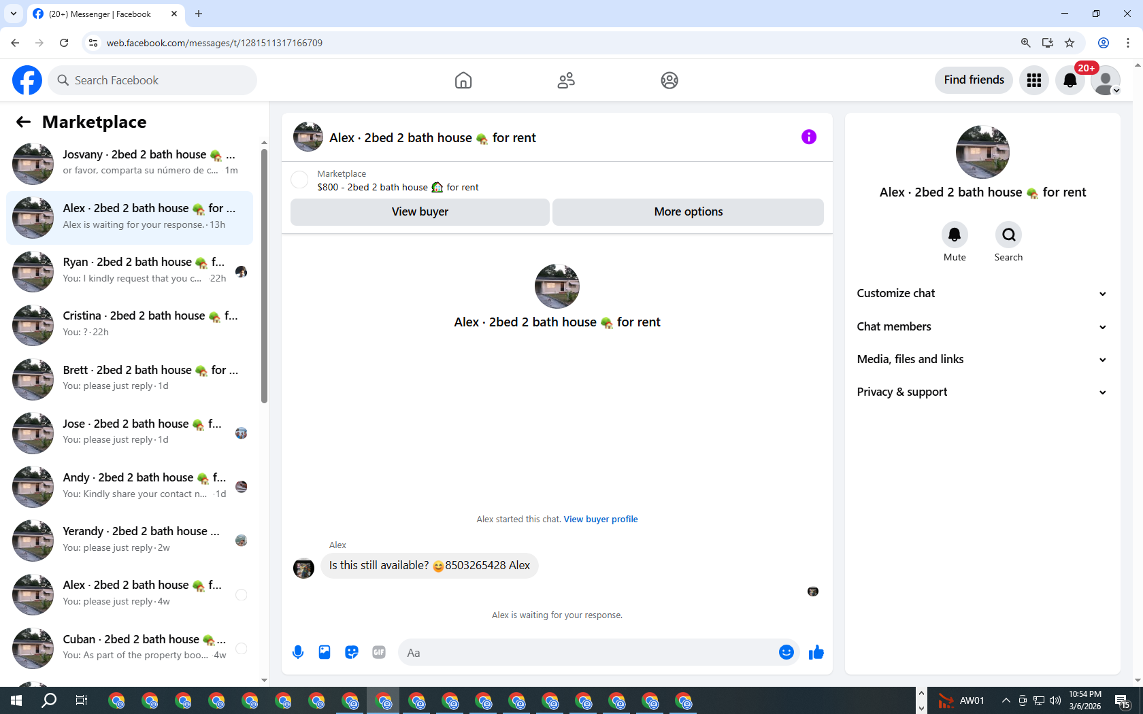Open the apps grid menu icon

(1034, 80)
